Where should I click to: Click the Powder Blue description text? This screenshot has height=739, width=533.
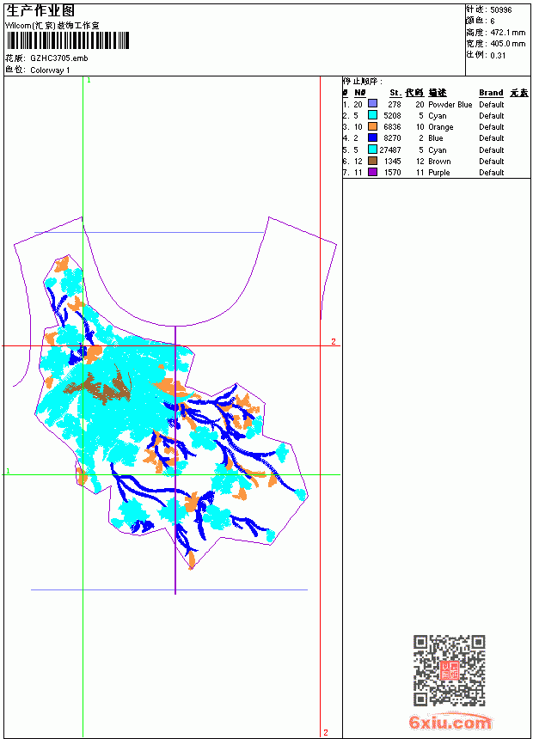[x=450, y=104]
